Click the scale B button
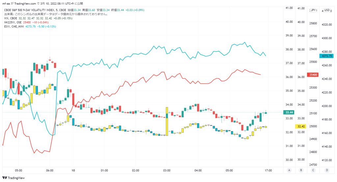Screen dimensions: 337x182 (x=301, y=170)
